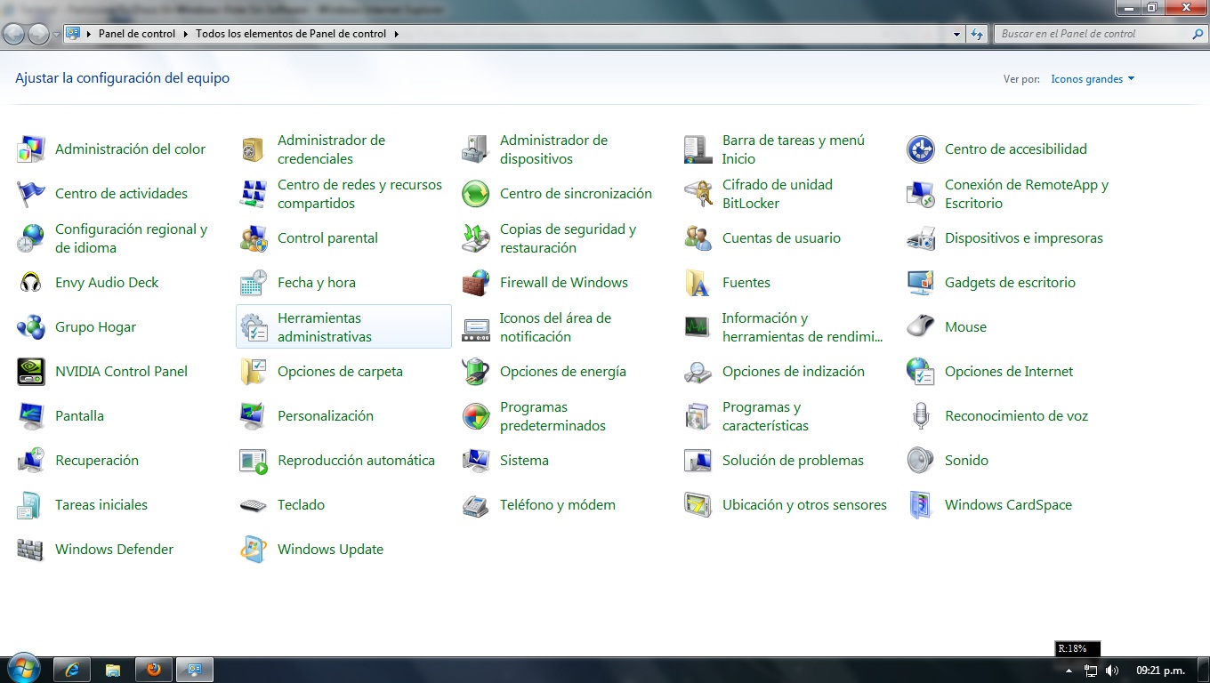Click the Opciones de energía battery icon
The height and width of the screenshot is (683, 1210).
[476, 372]
